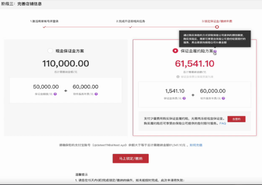Click the current step circle marker
Screen dimensions: 262x185
click(217, 27)
